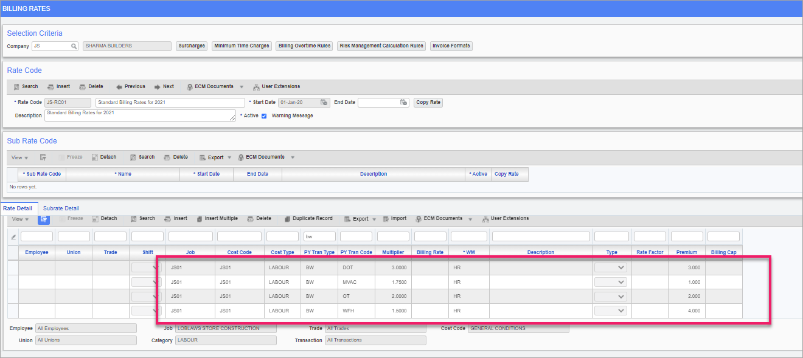
Task: Click the WFH cell in PY Tran Code
Action: (356, 311)
